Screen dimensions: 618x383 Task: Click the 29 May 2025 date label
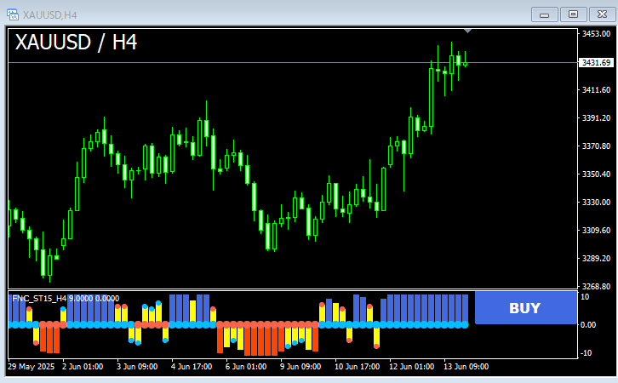[x=31, y=367]
